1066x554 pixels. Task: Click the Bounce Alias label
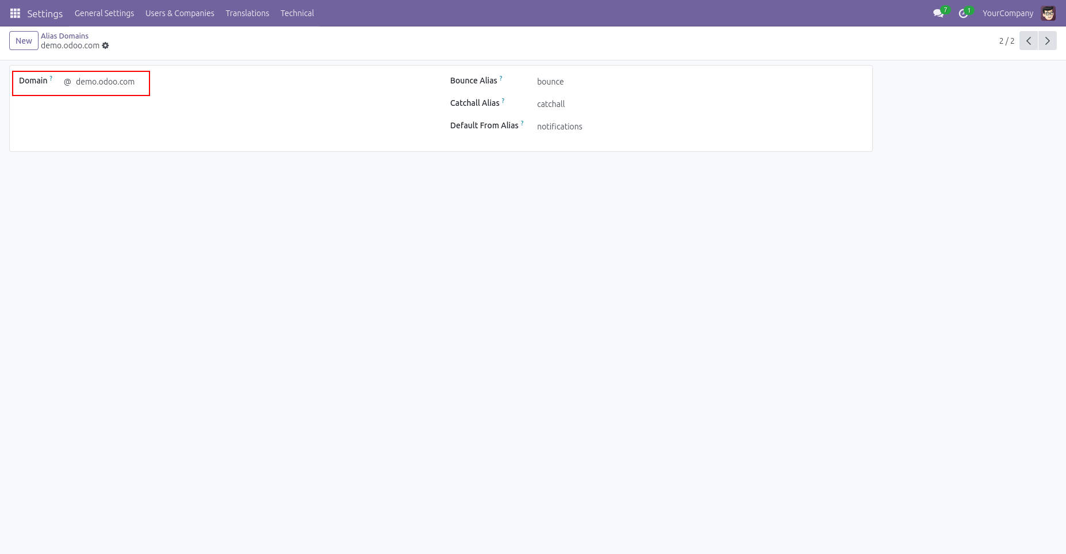tap(473, 81)
